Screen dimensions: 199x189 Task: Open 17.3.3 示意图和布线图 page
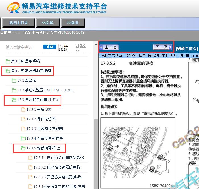[45, 129]
